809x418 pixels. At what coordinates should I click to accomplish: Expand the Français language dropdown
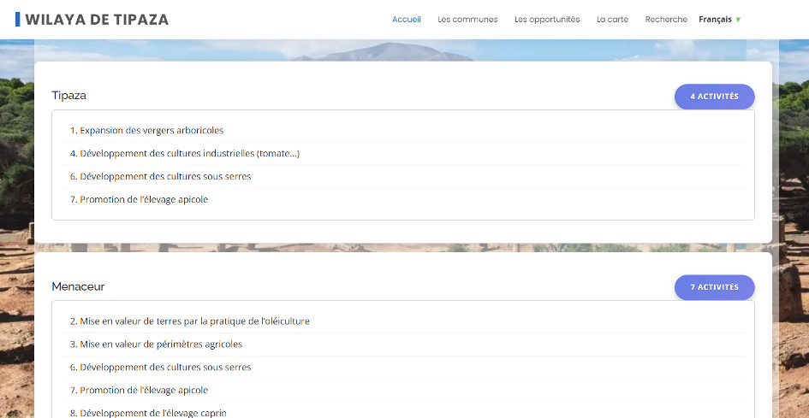(715, 20)
